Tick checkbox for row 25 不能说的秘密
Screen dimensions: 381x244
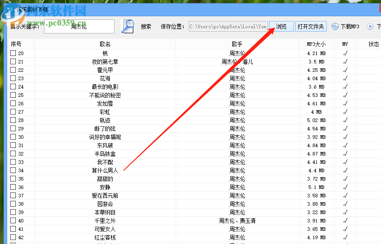coord(13,95)
